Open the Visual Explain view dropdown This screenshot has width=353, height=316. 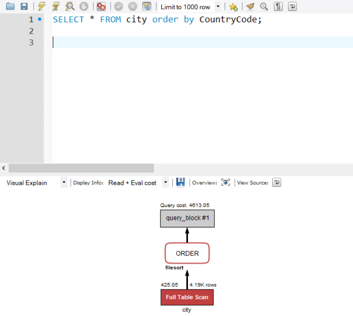pyautogui.click(x=64, y=182)
